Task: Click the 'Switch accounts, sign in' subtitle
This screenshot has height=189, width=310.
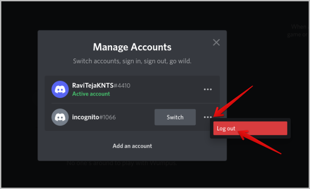Action: pos(132,61)
